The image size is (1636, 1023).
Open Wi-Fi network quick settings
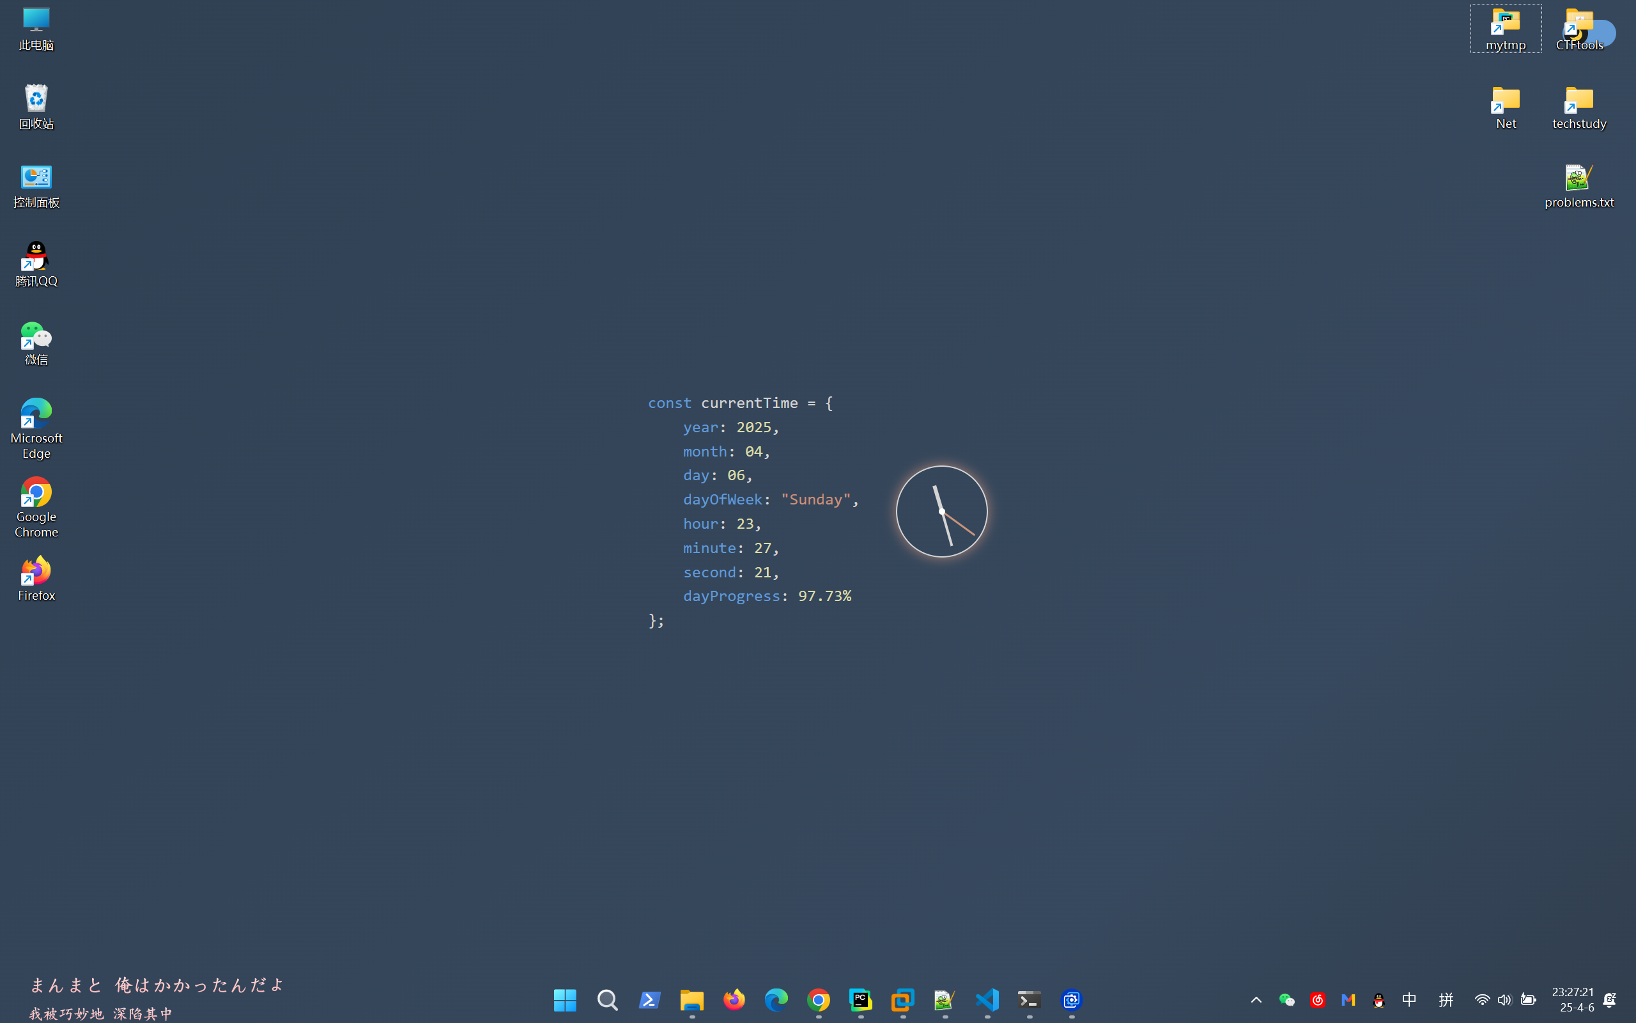click(1481, 999)
